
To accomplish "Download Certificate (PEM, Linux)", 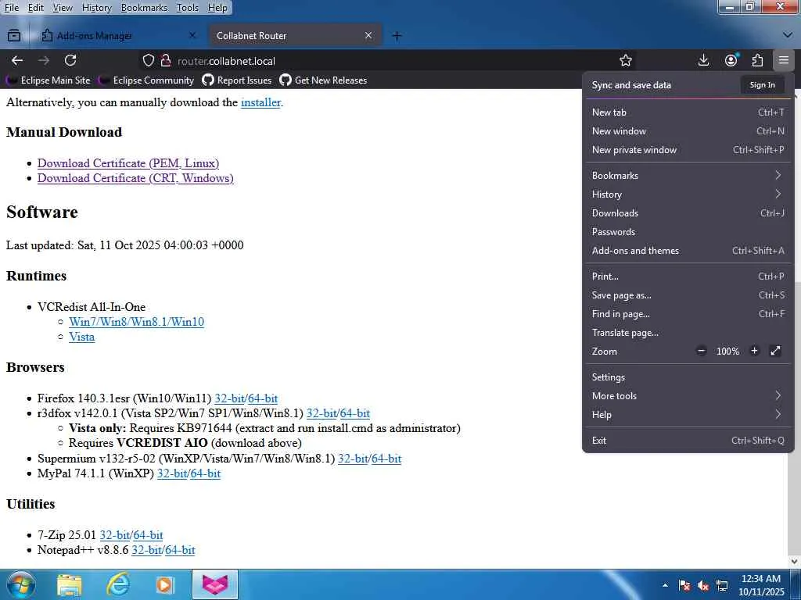I will click(x=128, y=163).
